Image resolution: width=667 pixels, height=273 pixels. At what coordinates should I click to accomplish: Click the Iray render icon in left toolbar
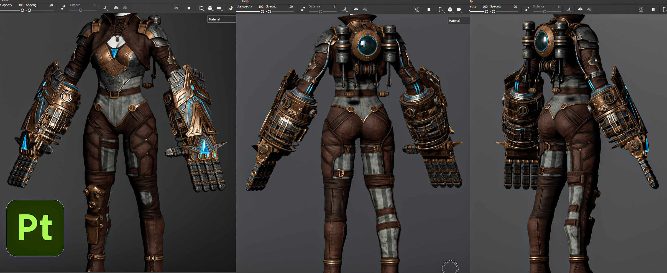tap(231, 8)
